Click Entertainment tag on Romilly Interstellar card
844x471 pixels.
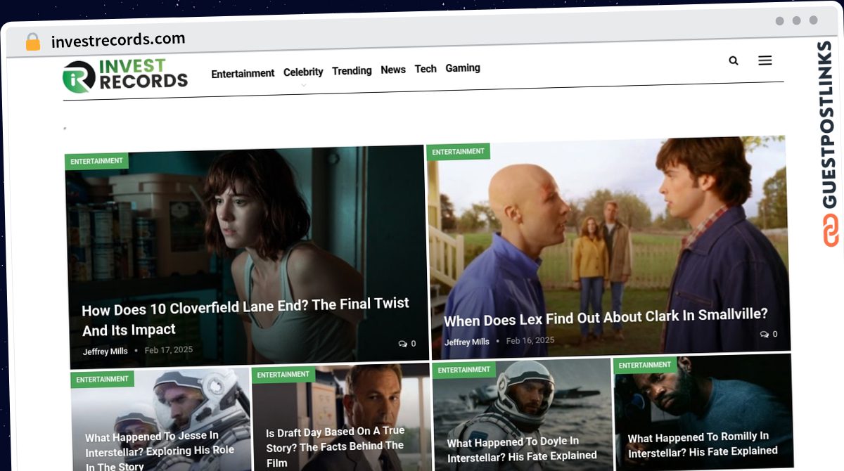(x=645, y=366)
